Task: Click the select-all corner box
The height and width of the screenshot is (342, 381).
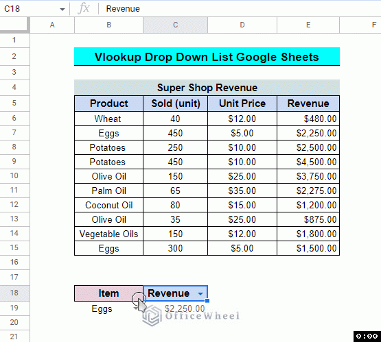Action: pyautogui.click(x=14, y=24)
